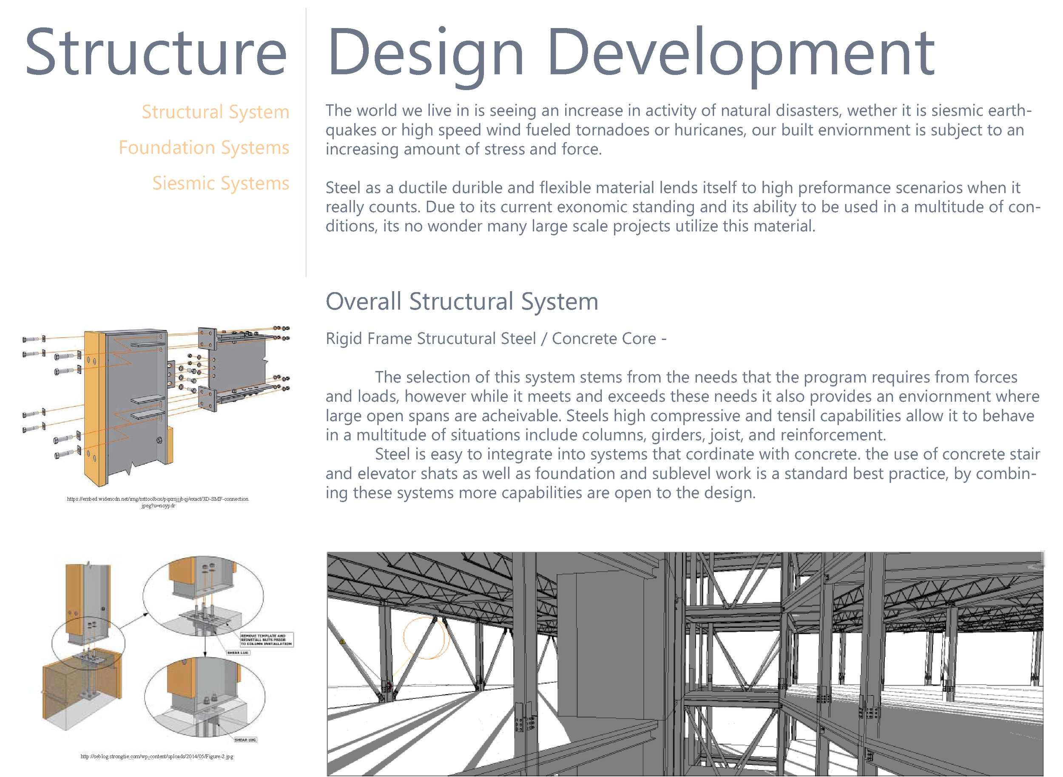Click the 'Remove template and reinstall nuts' callout
This screenshot has height=777, width=1063.
[266, 640]
